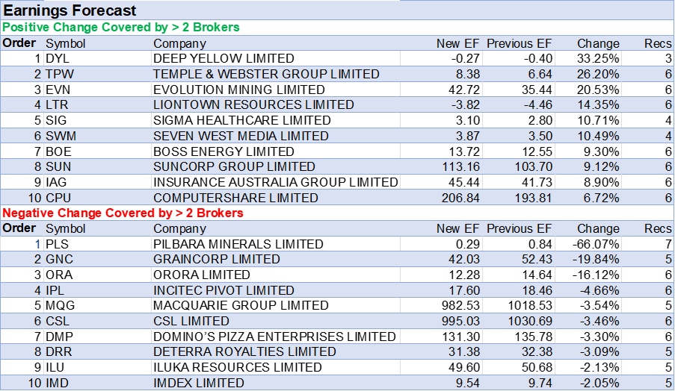Click the -19.84% change for Graincorp
Viewport: 675px width, 391px height.
pos(595,259)
